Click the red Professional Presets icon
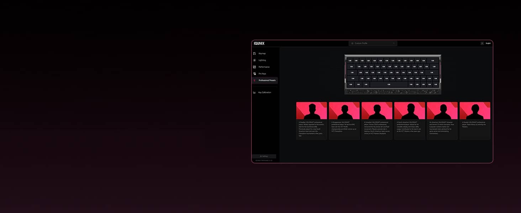 (254, 81)
